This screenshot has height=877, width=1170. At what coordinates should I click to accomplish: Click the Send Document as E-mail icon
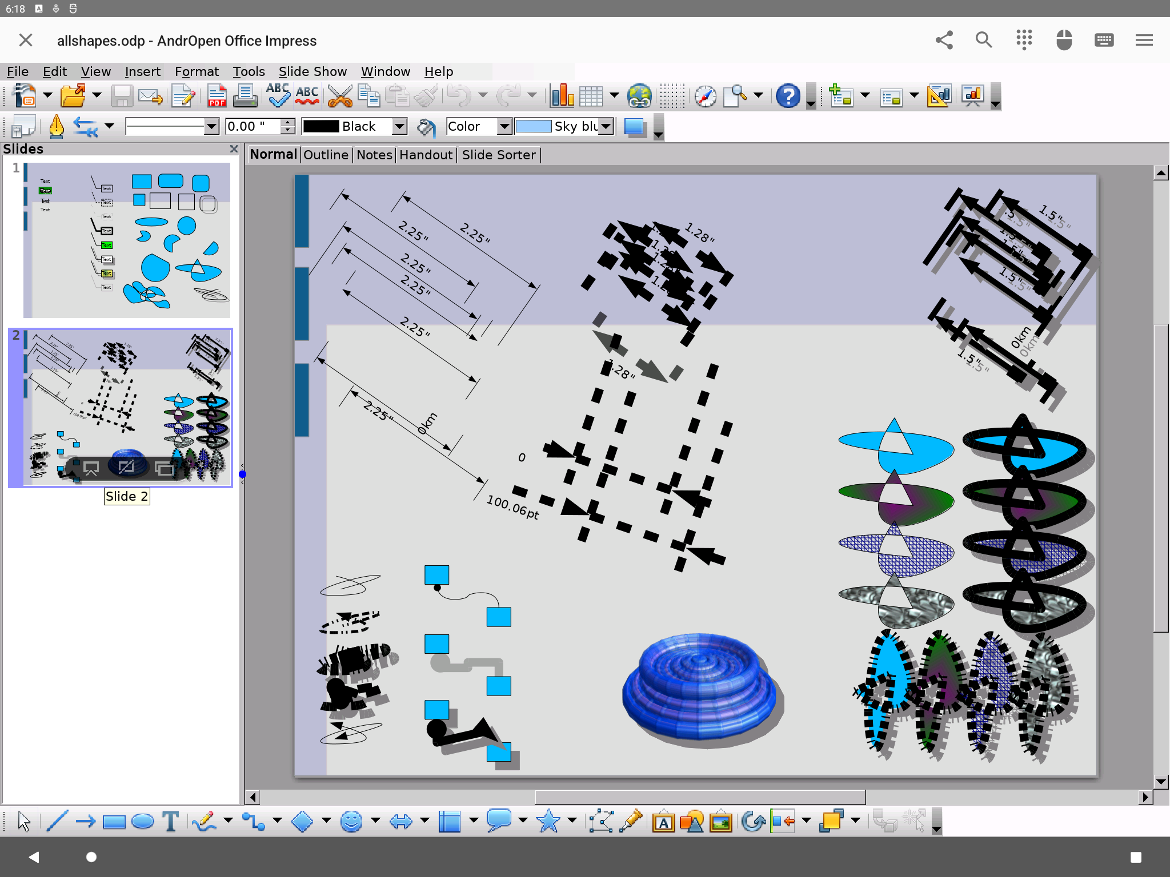click(150, 96)
